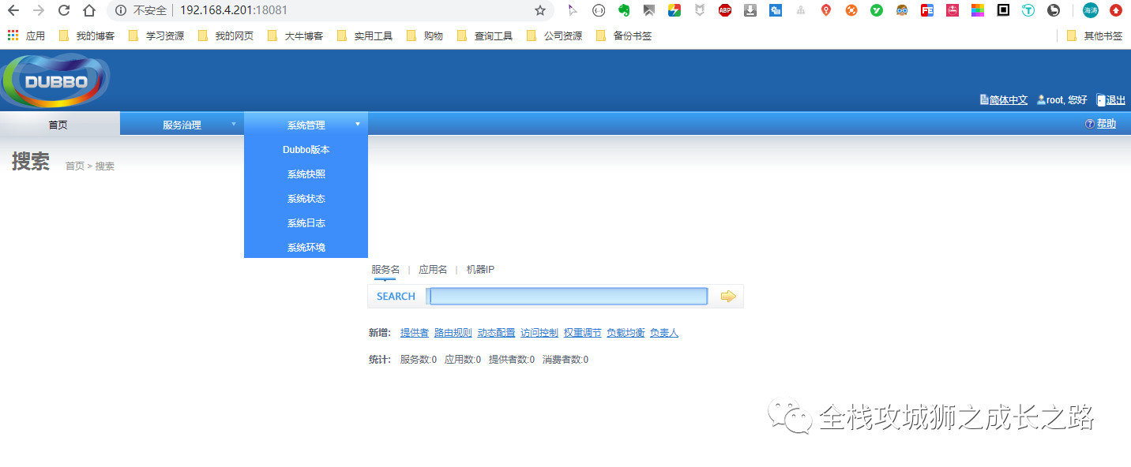Click the green Y extension icon

click(x=877, y=10)
